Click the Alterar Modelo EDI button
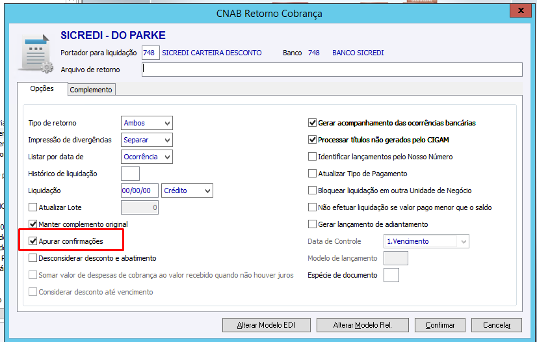This screenshot has height=342, width=537. 267,325
